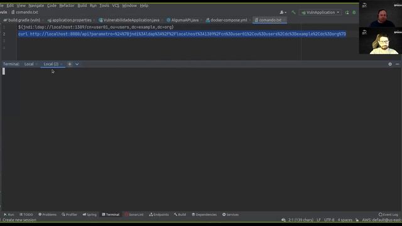Click the Run application icon
This screenshot has height=226, width=402.
(x=347, y=13)
